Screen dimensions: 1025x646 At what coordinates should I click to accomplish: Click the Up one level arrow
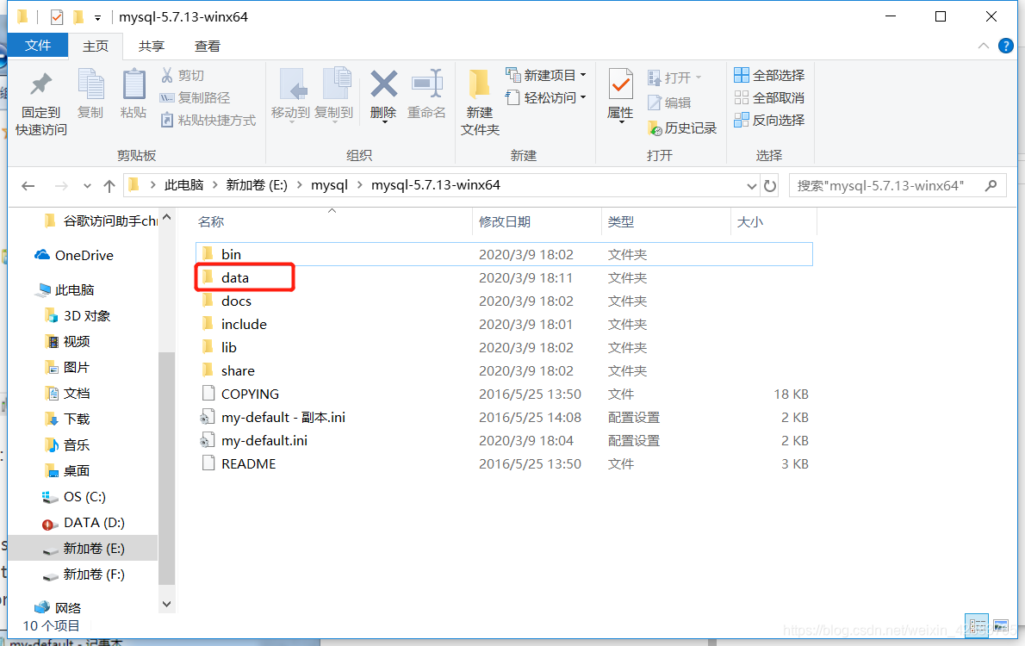(109, 186)
